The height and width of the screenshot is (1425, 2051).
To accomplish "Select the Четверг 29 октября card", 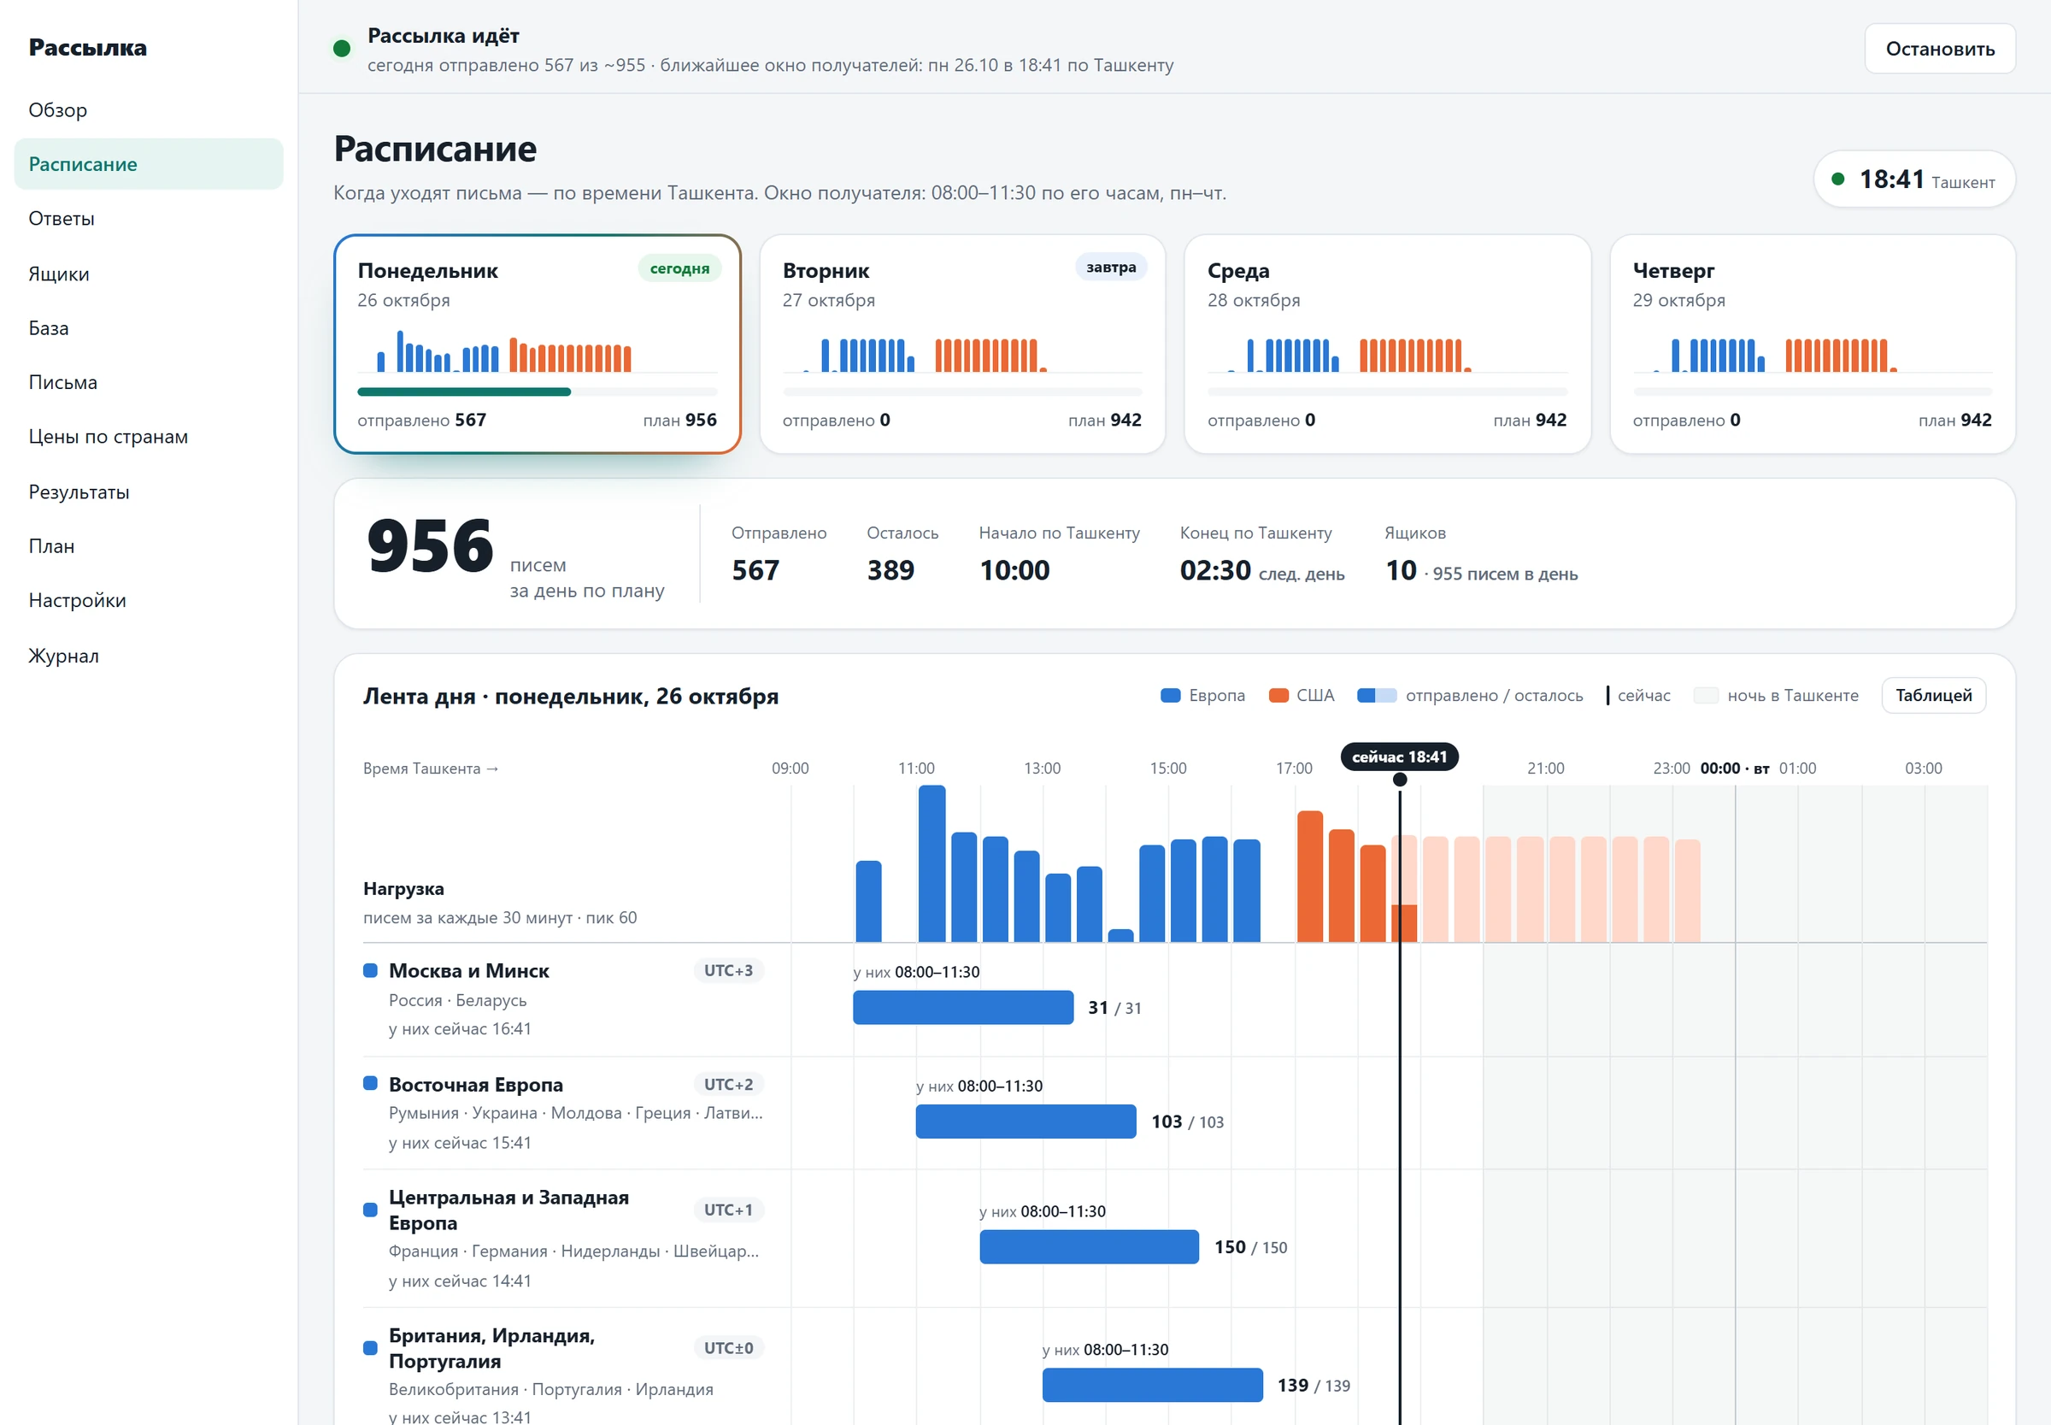I will (x=1812, y=344).
